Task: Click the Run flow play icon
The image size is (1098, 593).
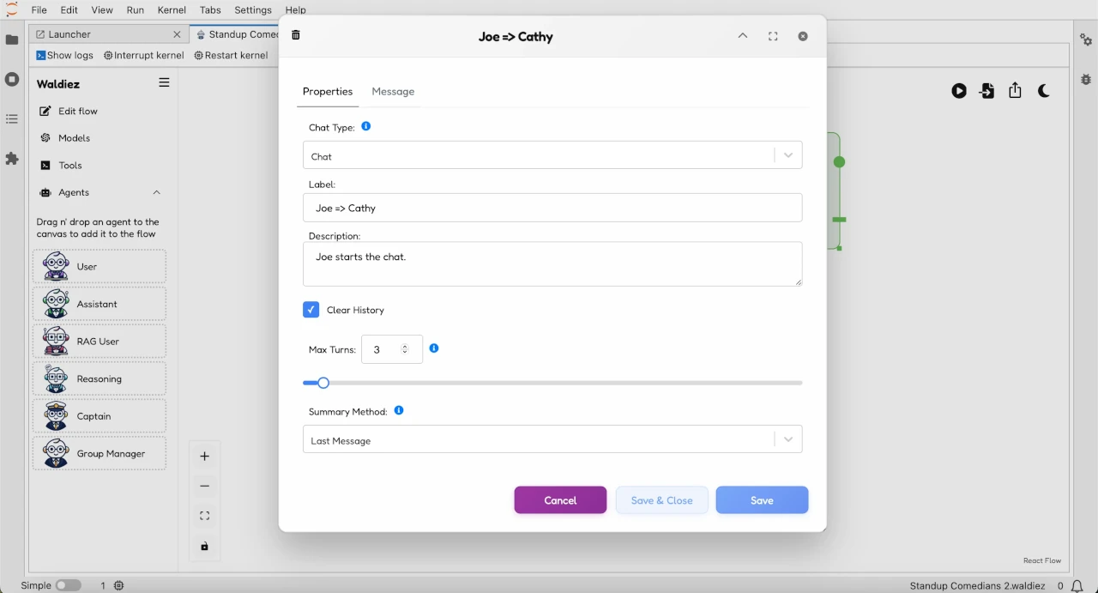Action: (x=959, y=91)
